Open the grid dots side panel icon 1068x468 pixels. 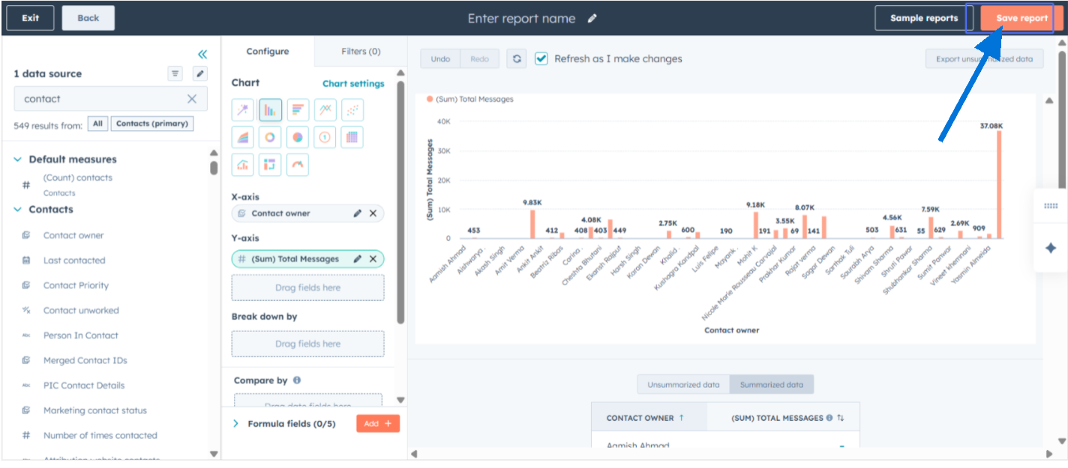(1051, 206)
